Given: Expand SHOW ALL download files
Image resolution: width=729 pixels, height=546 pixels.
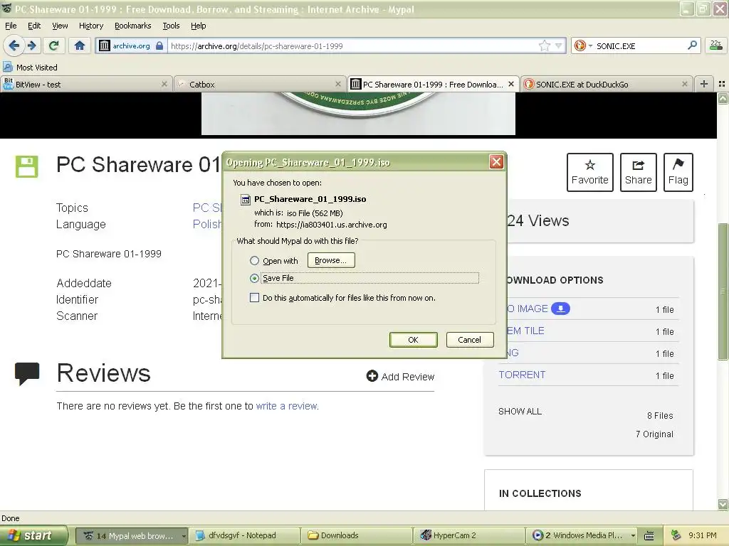Looking at the screenshot, I should point(520,412).
